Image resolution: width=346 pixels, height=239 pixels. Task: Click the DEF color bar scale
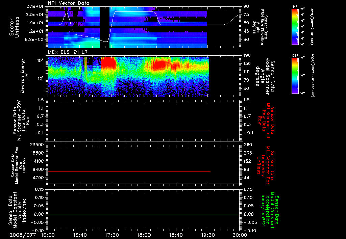tap(295, 76)
